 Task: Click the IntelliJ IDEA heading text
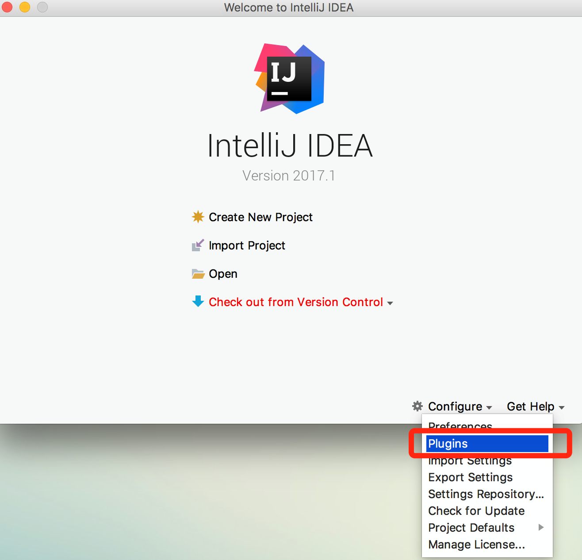point(290,146)
